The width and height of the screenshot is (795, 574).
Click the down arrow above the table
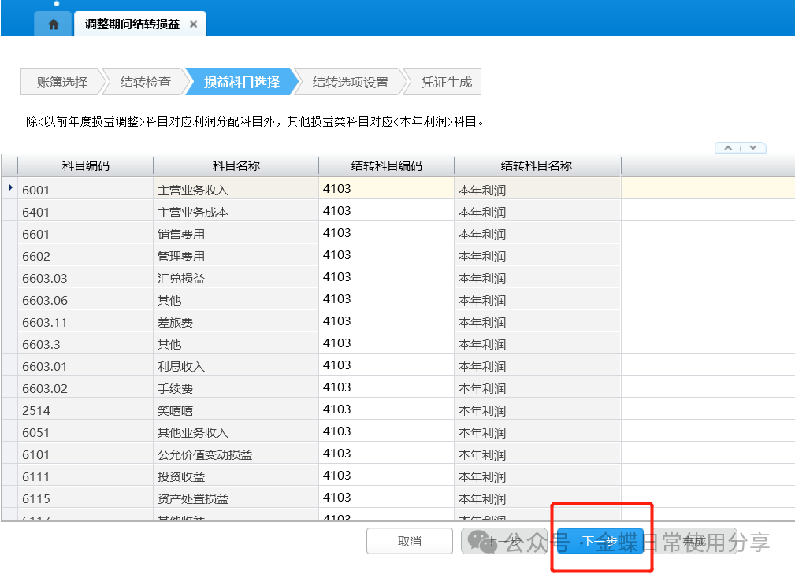coord(753,148)
